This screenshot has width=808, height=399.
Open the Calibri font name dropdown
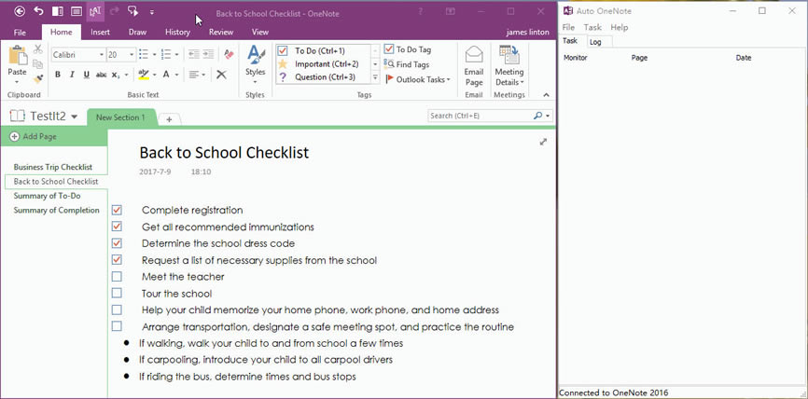(99, 55)
